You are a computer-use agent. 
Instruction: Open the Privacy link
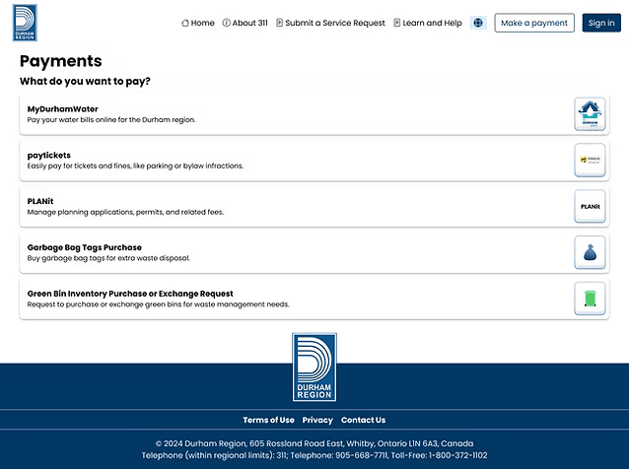tap(317, 420)
